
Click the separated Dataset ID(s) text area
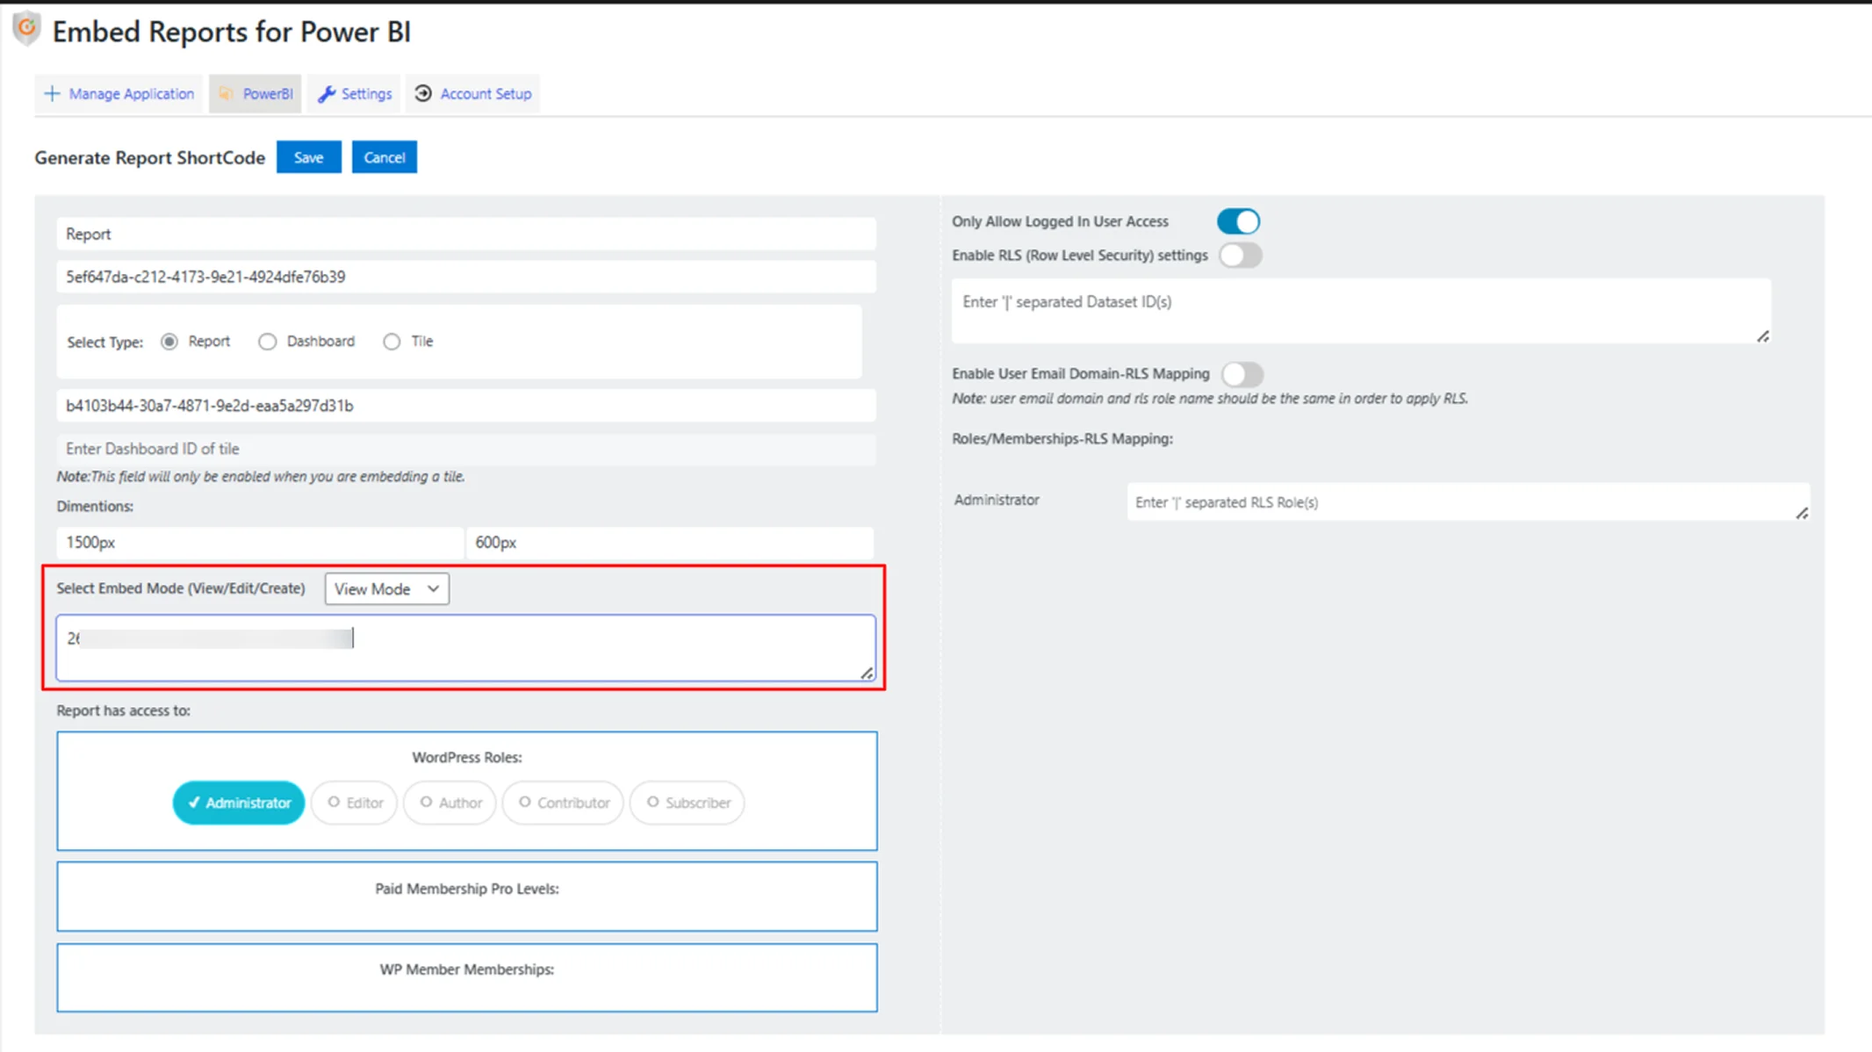[x=1361, y=311]
